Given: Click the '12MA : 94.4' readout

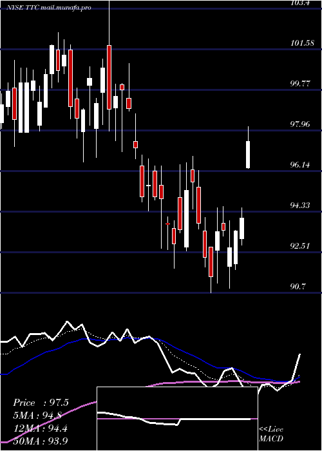Looking at the screenshot, I should [41, 428].
